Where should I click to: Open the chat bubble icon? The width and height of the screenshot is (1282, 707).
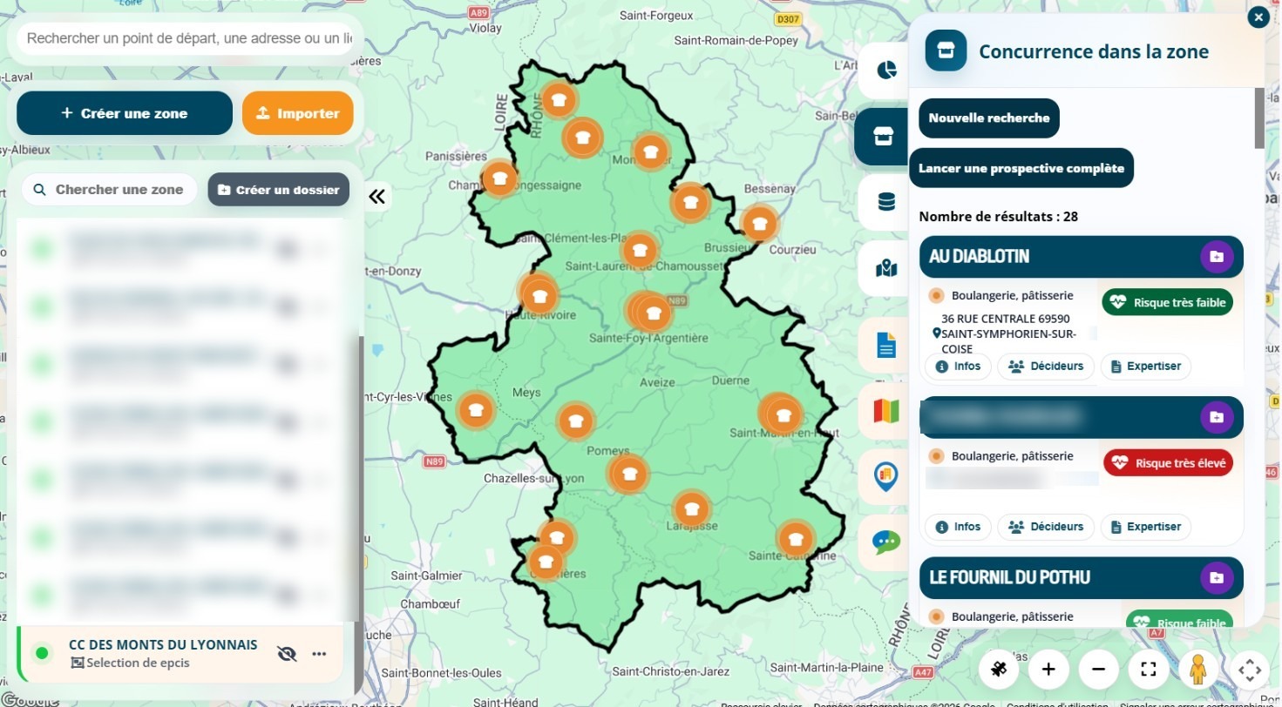coord(886,542)
